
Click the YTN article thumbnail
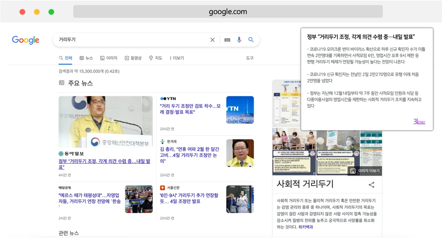pos(240,110)
